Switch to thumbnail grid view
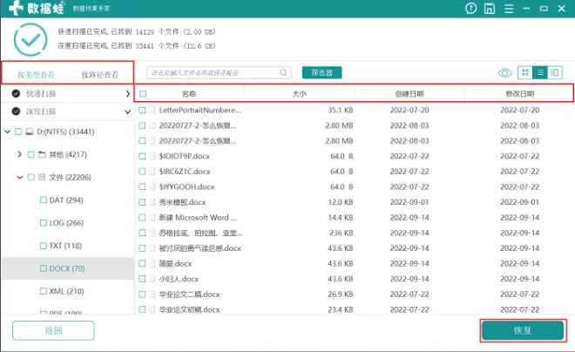Viewport: 575px width, 352px height. [525, 72]
